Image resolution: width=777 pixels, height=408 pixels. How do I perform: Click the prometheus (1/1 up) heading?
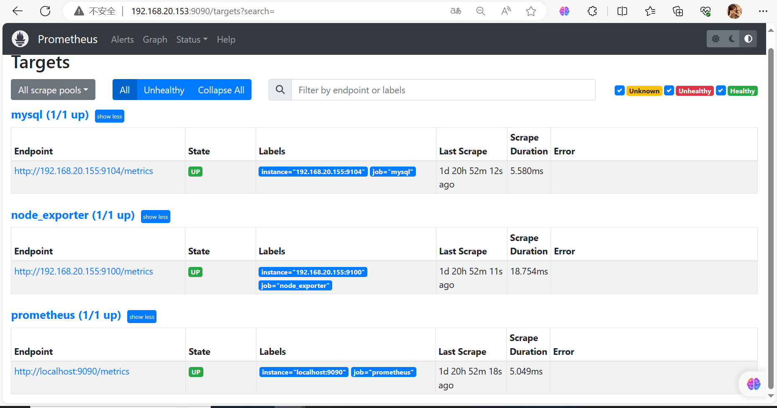tap(66, 315)
